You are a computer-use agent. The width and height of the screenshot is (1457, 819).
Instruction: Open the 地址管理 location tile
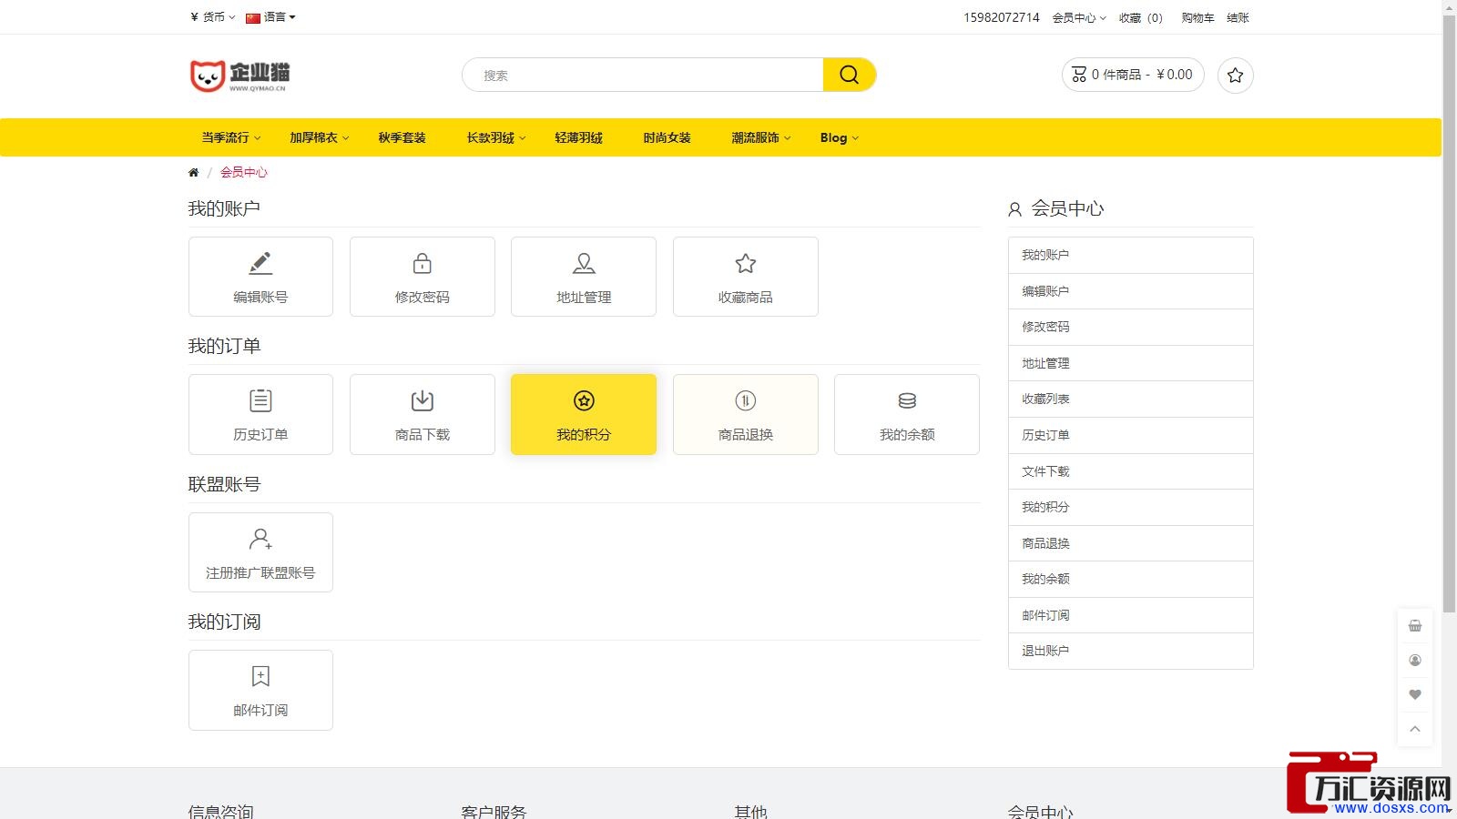pos(583,277)
